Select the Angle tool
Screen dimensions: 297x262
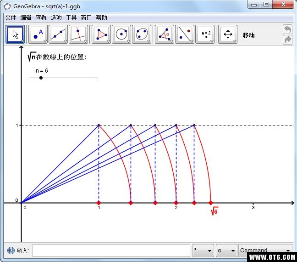coord(165,34)
